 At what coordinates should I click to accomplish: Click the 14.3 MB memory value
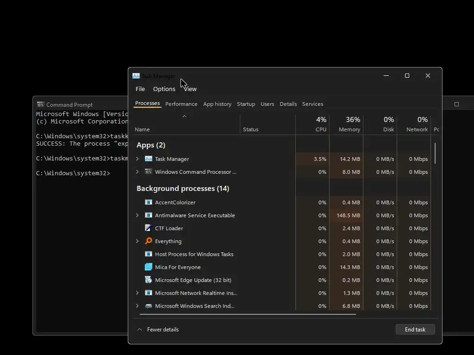click(350, 267)
